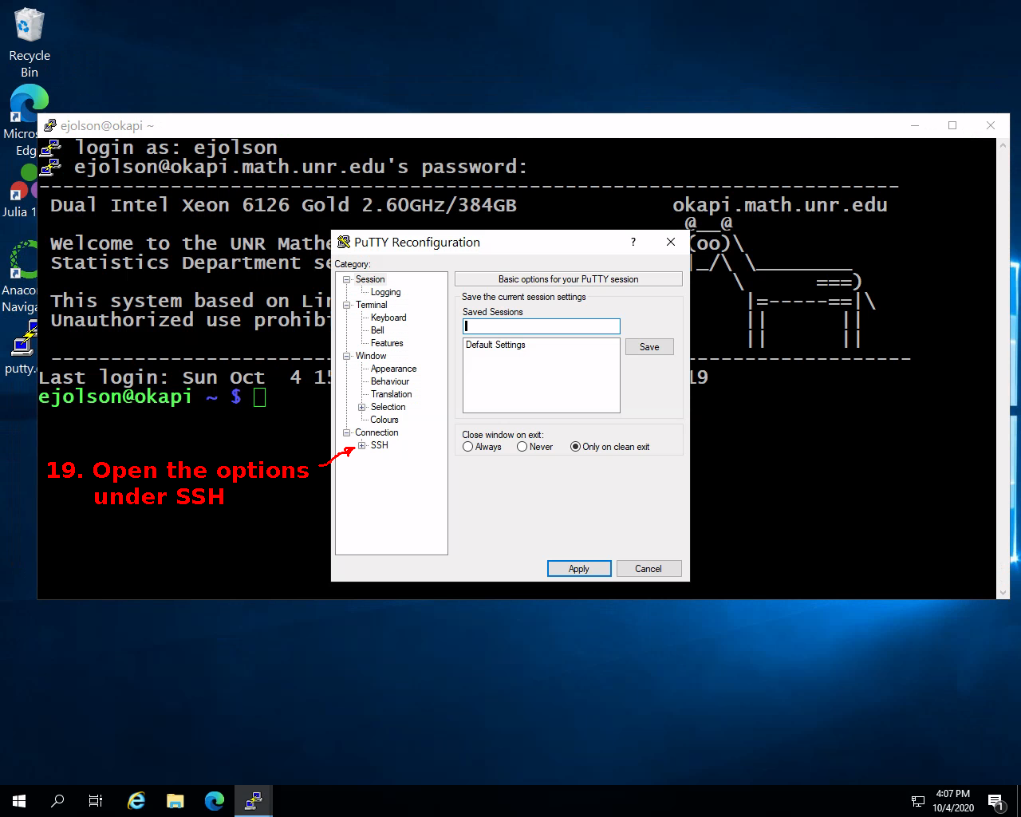Select the SSH category label
Viewport: 1021px width, 817px height.
click(x=380, y=445)
